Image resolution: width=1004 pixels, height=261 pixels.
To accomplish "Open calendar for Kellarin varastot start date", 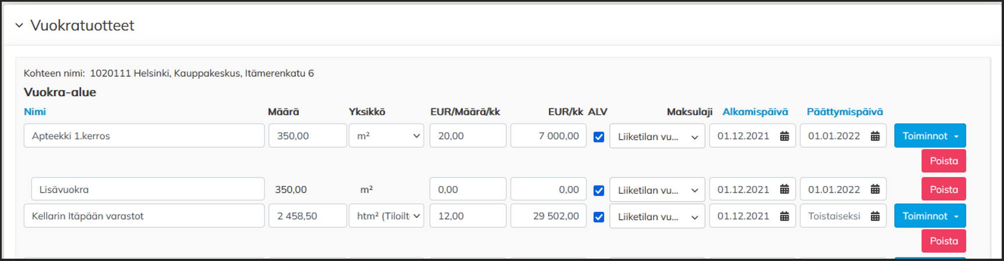I will (784, 216).
